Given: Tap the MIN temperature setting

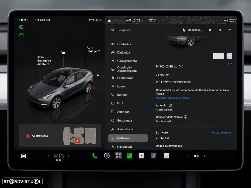Looking at the screenshot, I should (59, 156).
